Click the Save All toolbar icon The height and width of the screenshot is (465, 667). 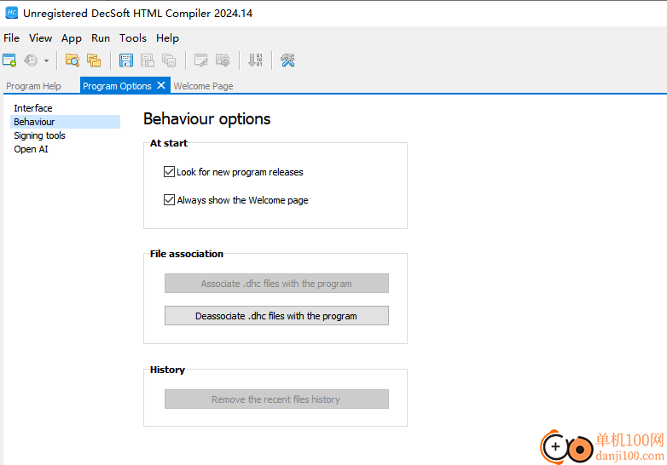[169, 60]
